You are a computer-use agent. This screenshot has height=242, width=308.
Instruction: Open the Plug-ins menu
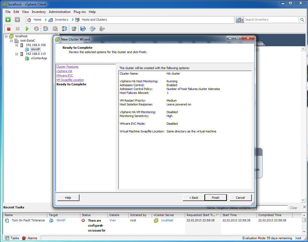pyautogui.click(x=80, y=12)
